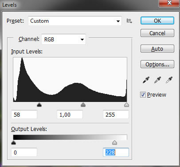Screen dimensions: 180x167
Task: Click the gamma field showing 1,00
Action: [x=70, y=114]
